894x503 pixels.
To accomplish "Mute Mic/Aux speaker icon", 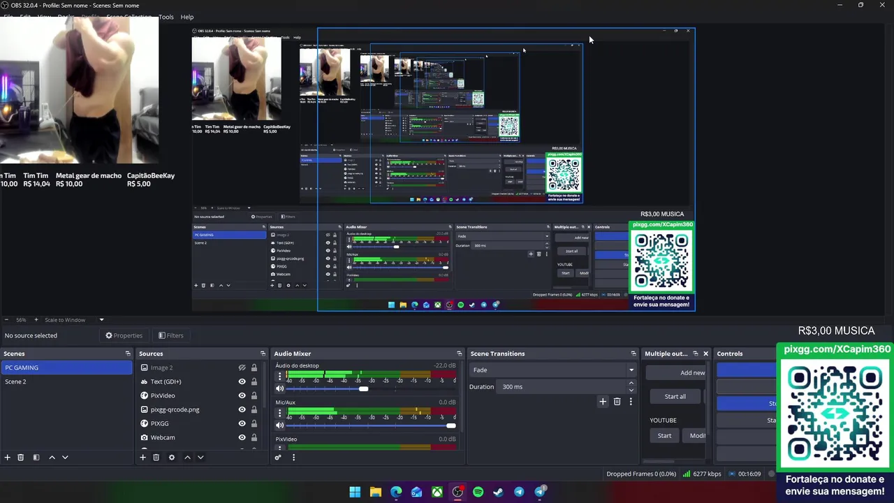I will click(280, 425).
